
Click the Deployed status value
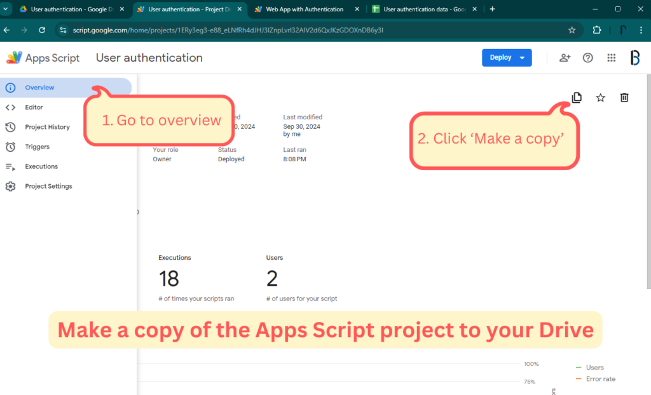231,159
